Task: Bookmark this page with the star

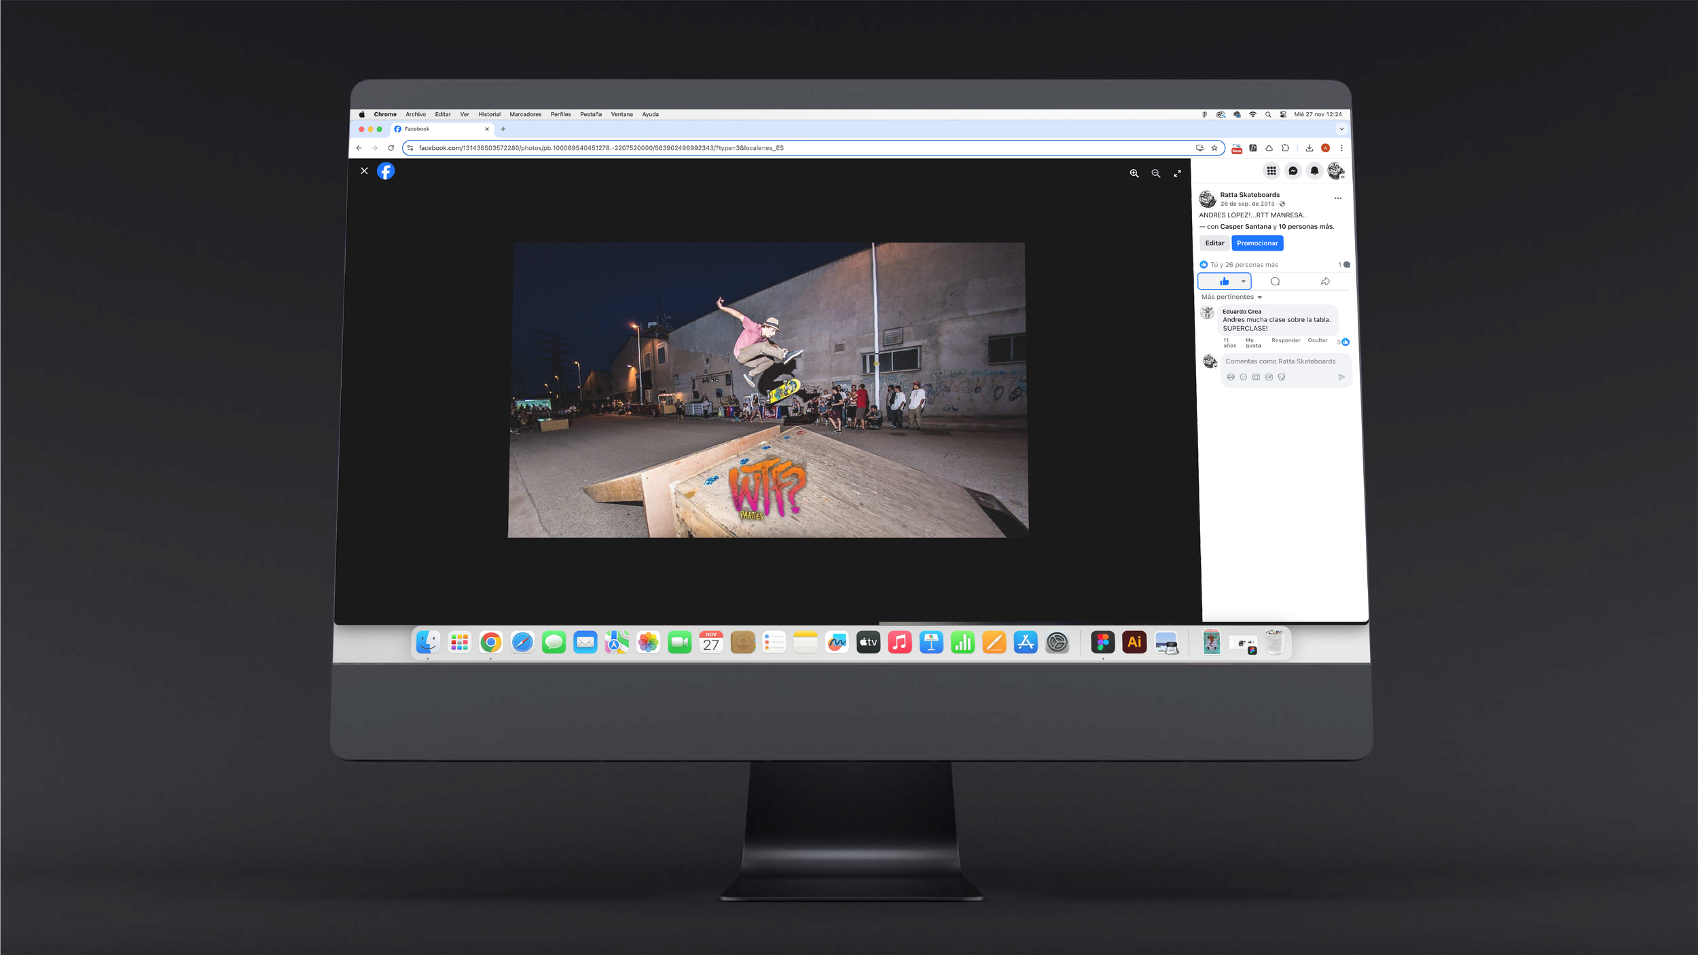Action: tap(1214, 148)
